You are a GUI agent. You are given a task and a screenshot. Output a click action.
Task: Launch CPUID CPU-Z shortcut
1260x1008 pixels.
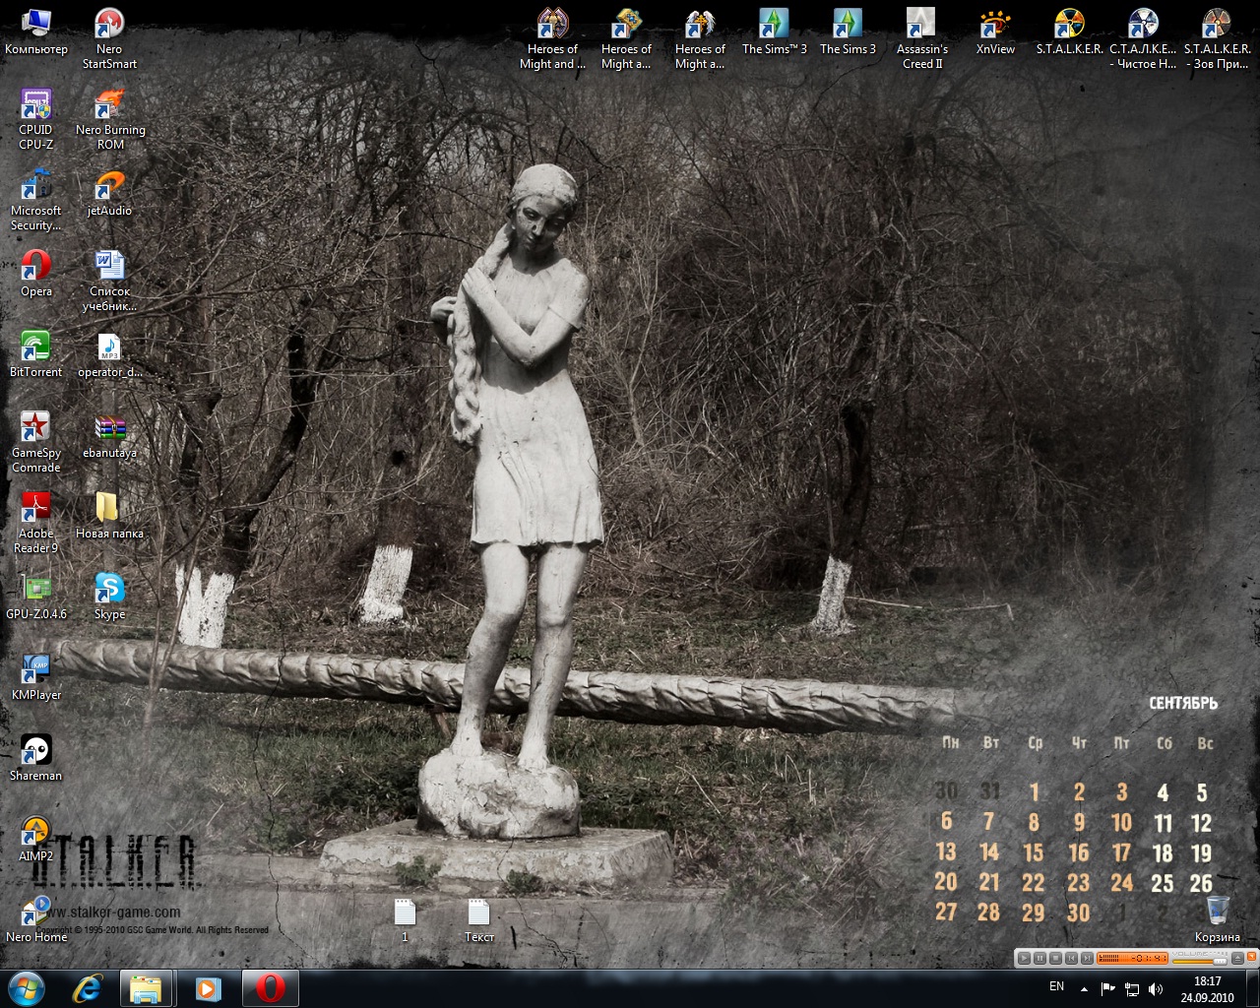[36, 120]
